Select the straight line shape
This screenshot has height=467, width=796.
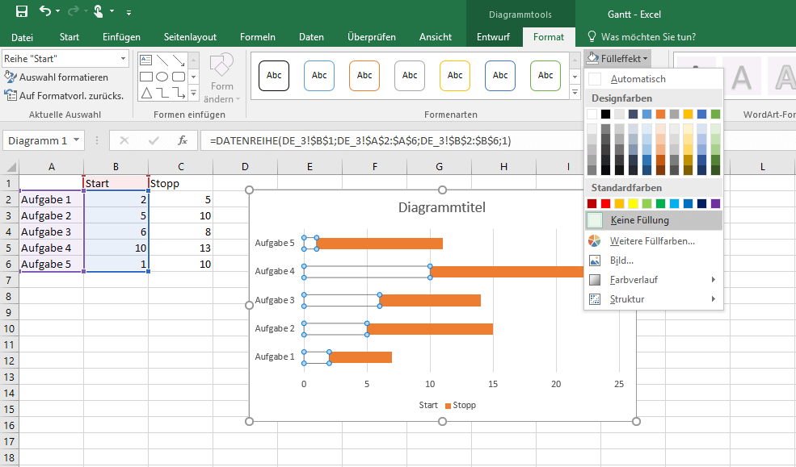[162, 60]
